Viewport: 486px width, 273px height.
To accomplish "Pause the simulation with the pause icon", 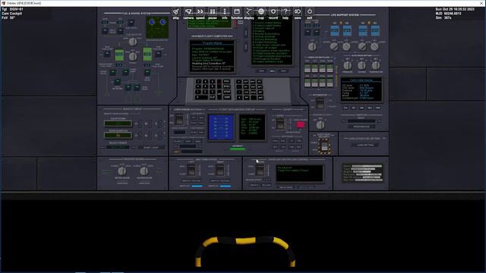I will [213, 12].
